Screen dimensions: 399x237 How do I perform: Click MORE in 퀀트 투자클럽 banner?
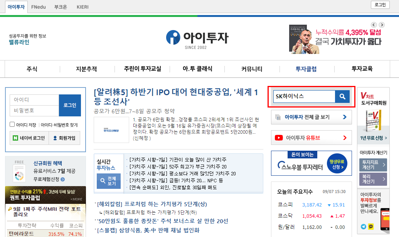click(x=77, y=199)
